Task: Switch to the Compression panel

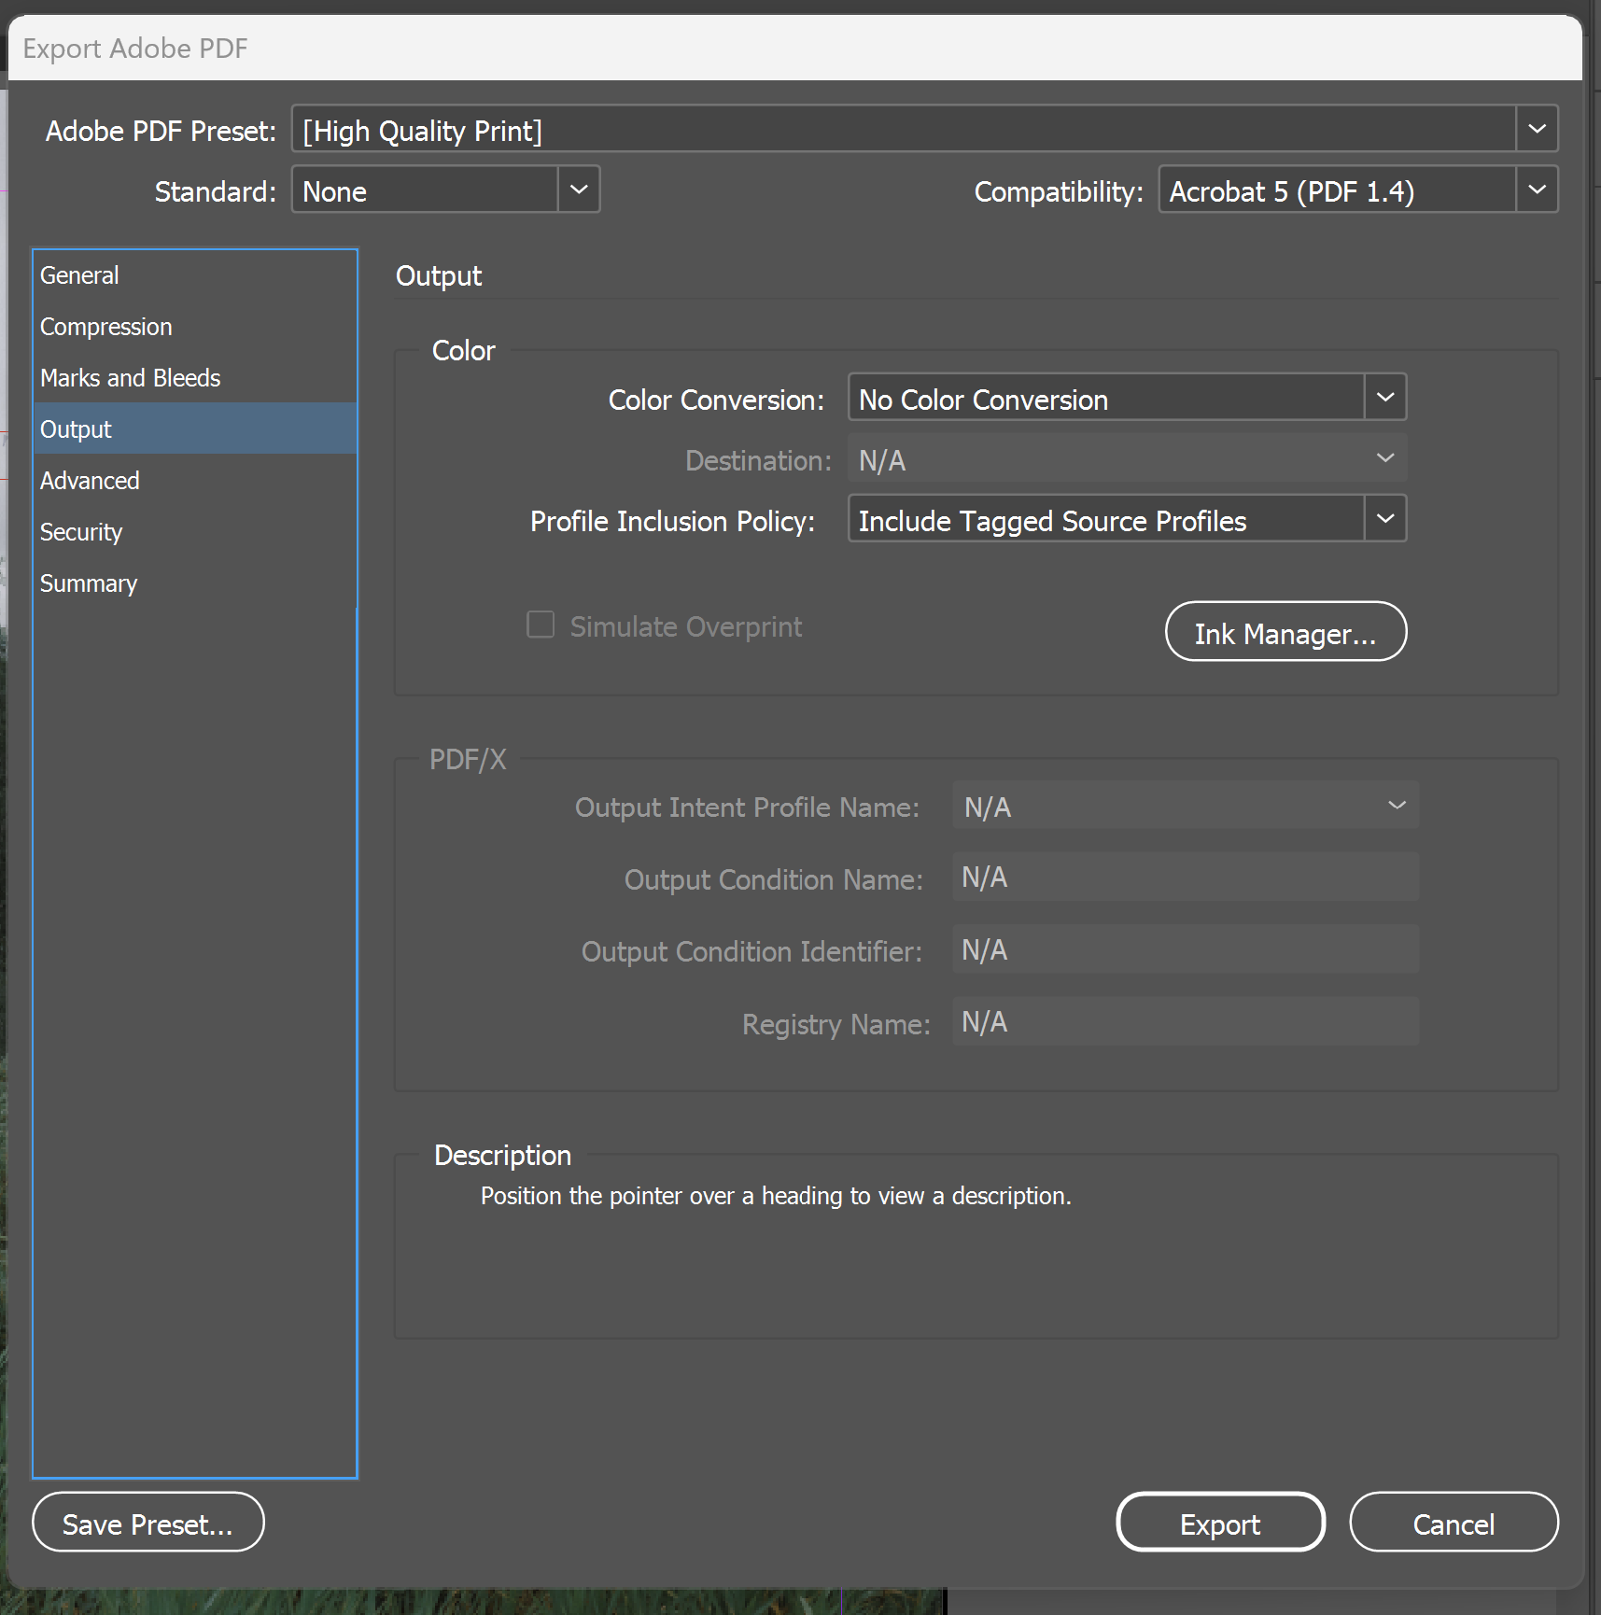Action: click(x=105, y=326)
